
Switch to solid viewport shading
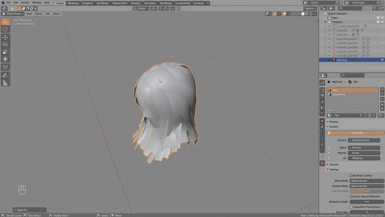coord(303,14)
